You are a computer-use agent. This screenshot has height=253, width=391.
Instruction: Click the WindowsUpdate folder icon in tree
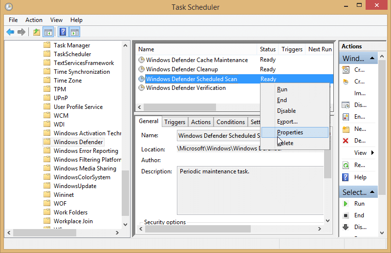[47, 186]
